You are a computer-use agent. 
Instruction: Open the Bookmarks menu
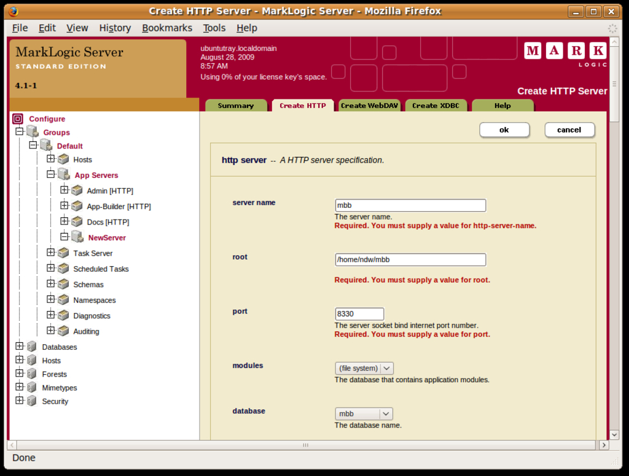(x=167, y=28)
